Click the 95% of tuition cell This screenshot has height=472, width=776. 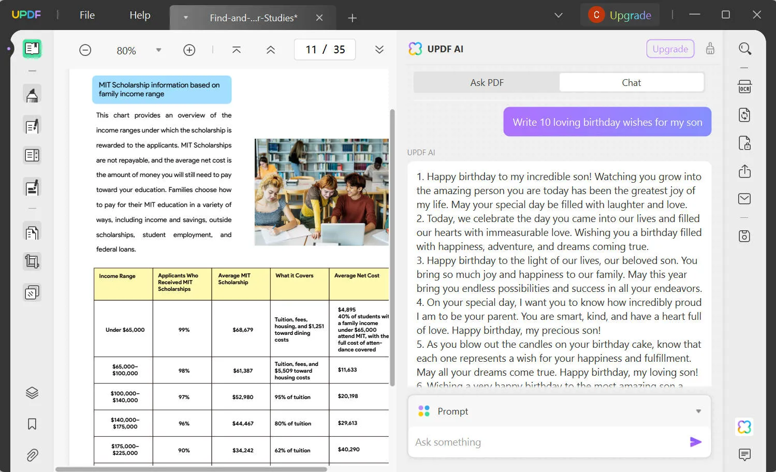(x=300, y=397)
